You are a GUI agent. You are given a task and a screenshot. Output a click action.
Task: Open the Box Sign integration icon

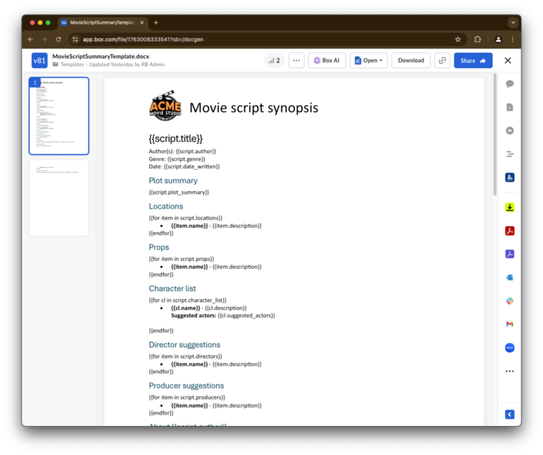point(510,178)
